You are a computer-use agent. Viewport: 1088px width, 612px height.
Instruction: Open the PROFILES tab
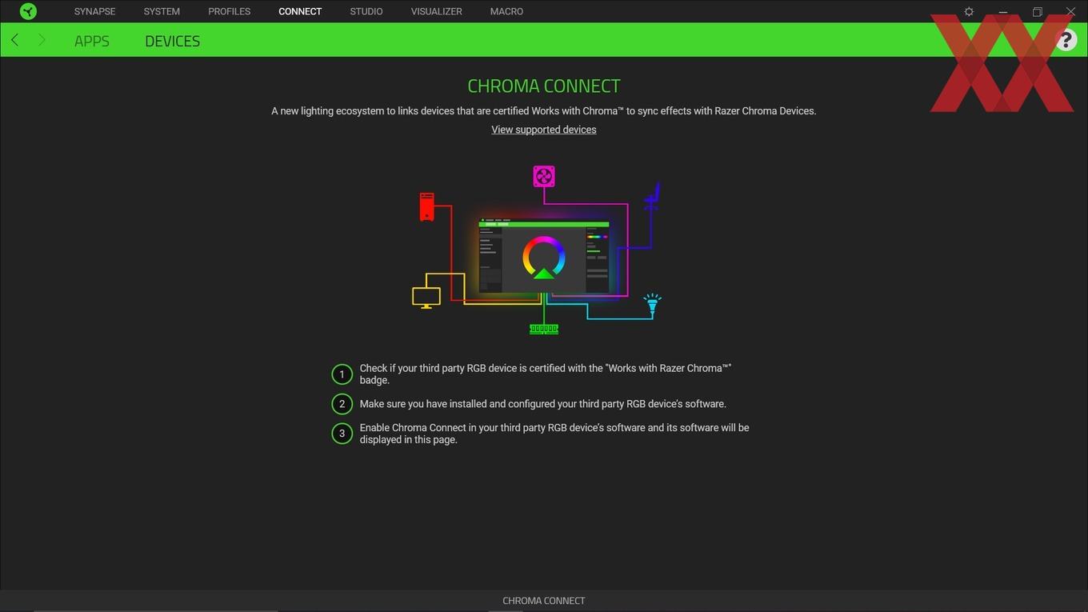[229, 11]
